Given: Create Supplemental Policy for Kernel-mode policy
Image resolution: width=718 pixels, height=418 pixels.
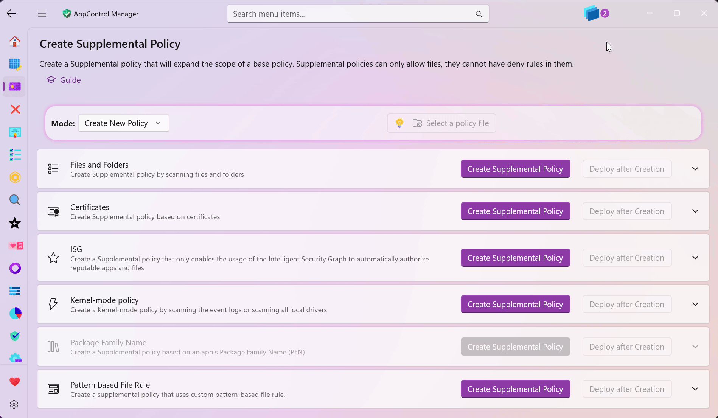Looking at the screenshot, I should (515, 304).
